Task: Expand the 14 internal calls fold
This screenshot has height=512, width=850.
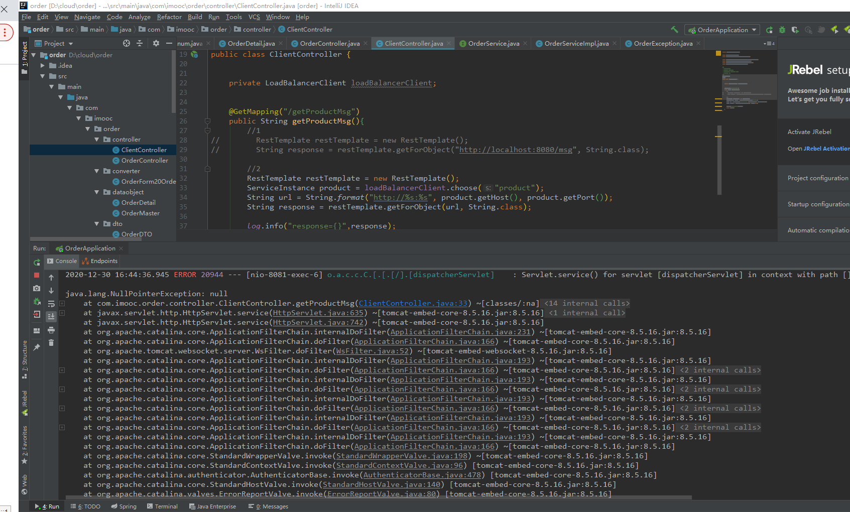Action: pos(587,303)
